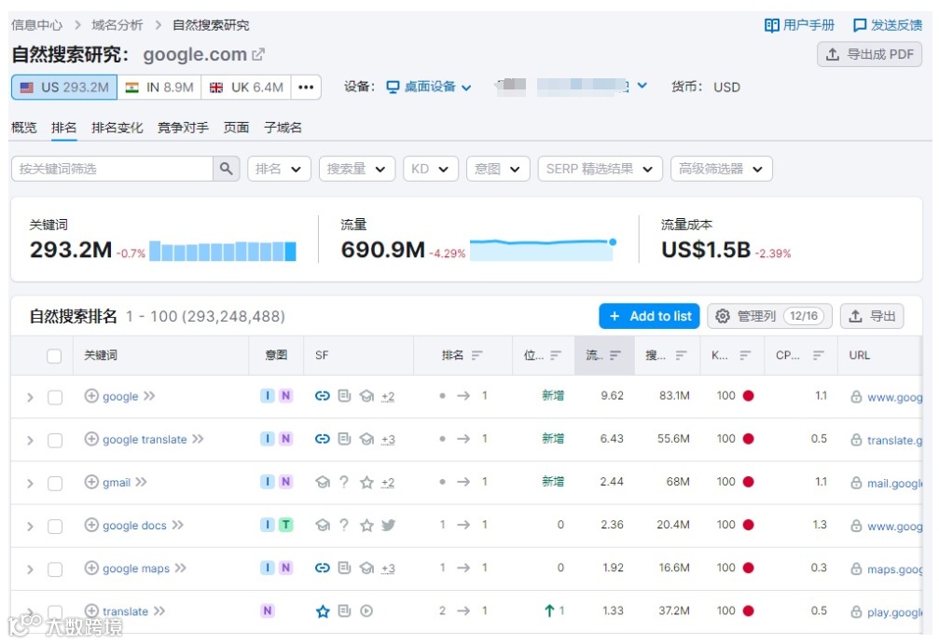The image size is (939, 644).
Task: Check the google translate row checkbox
Action: pos(55,441)
